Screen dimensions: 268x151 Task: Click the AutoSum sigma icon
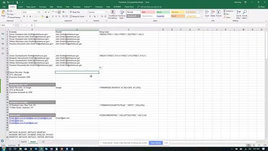point(224,11)
